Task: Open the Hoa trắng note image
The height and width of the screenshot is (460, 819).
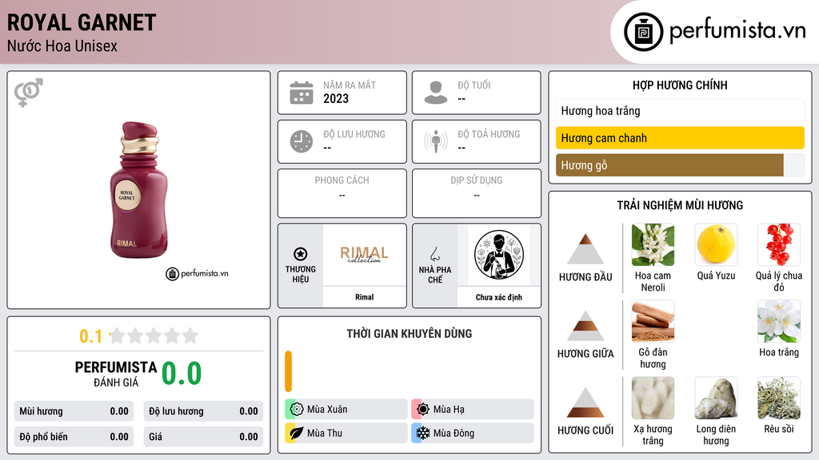Action: point(779,321)
